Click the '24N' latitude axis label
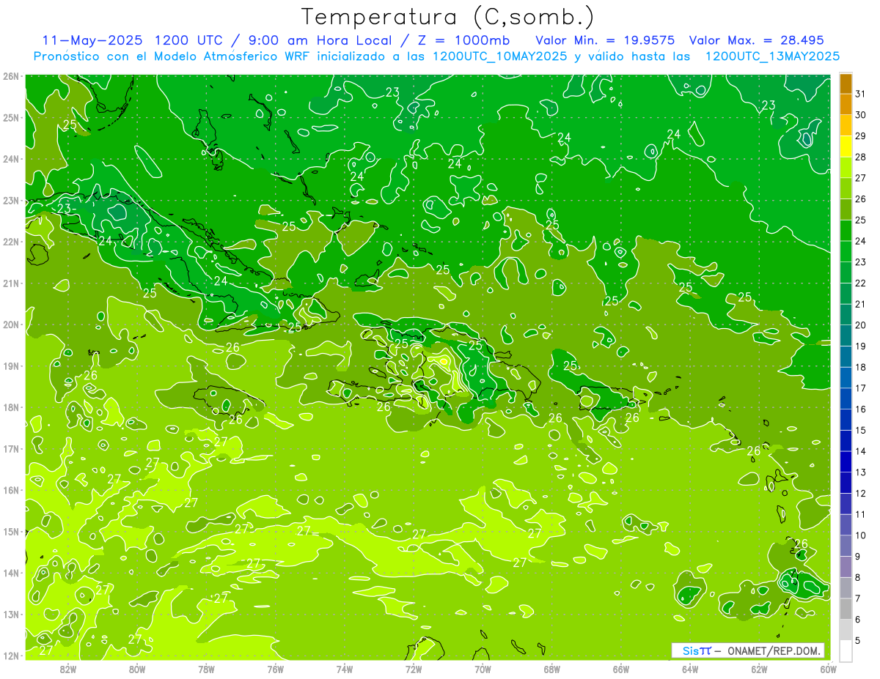The image size is (880, 679). 11,159
